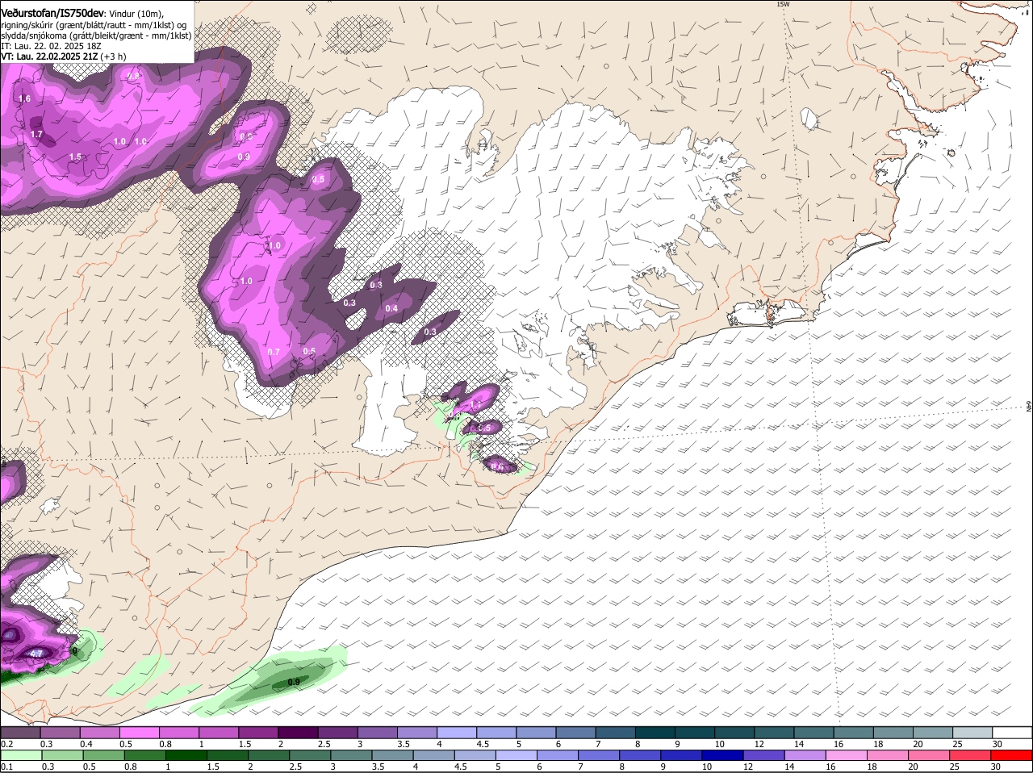This screenshot has width=1033, height=773.
Task: Click the 1.5 value inside the pink area
Action: pos(75,157)
